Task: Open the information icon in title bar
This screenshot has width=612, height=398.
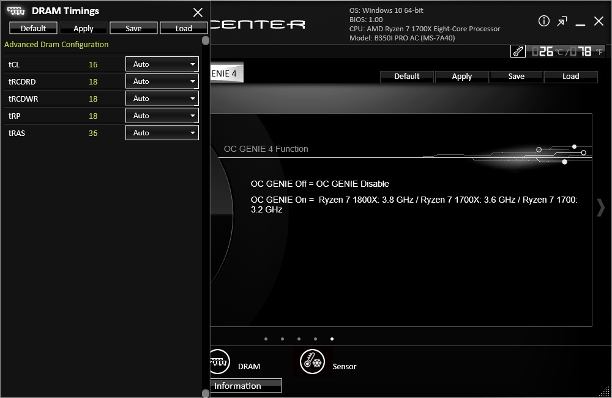Action: (x=543, y=21)
